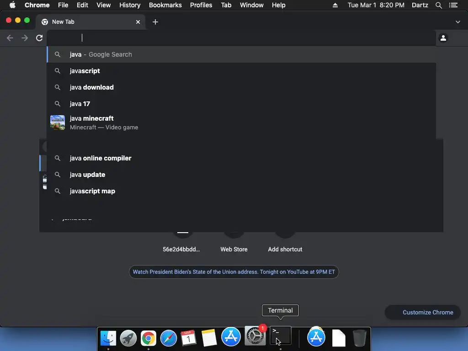The image size is (468, 351).
Task: Open Control Center list icon in menu bar
Action: 453,5
